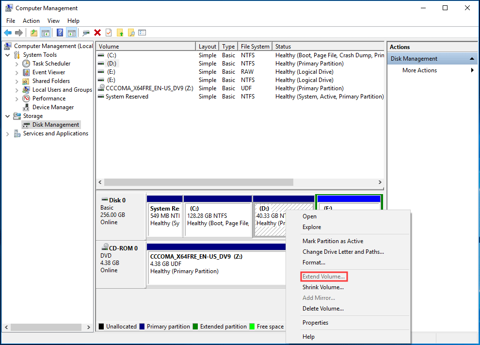
Task: Expand the Task Scheduler node
Action: (17, 64)
